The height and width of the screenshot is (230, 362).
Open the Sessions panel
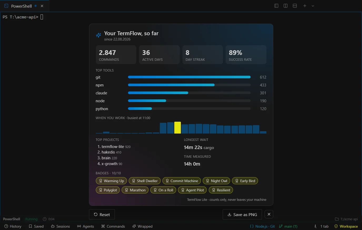[60, 226]
